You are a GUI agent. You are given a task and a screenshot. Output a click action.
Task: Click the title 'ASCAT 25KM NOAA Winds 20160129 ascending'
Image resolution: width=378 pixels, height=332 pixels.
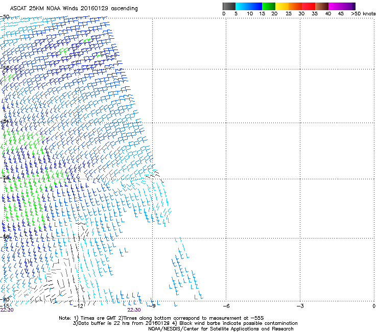(x=74, y=9)
